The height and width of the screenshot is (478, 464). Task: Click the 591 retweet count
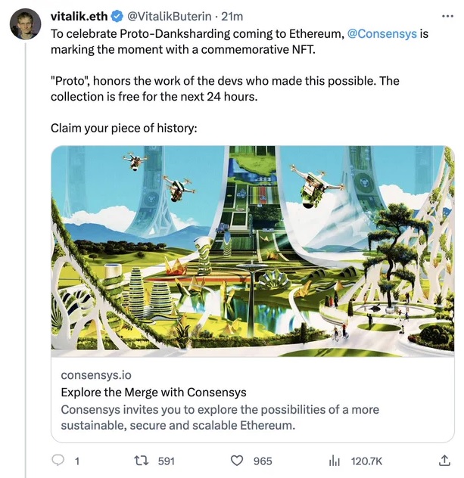166,461
